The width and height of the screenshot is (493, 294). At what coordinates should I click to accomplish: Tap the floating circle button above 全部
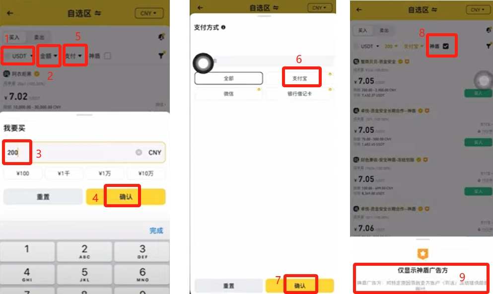pos(203,63)
